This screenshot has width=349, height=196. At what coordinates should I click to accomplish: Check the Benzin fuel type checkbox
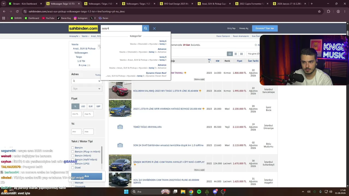pos(73,148)
